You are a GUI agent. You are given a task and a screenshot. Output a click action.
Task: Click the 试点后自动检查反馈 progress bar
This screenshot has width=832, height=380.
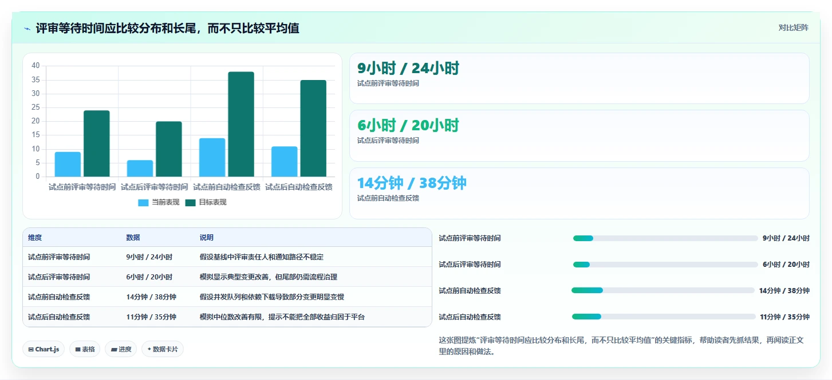[664, 317]
